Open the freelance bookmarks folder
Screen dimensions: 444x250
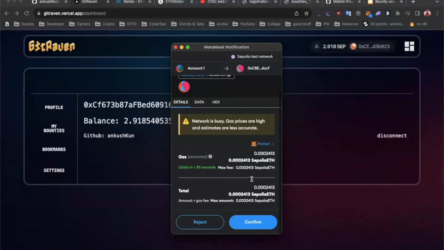click(x=346, y=24)
